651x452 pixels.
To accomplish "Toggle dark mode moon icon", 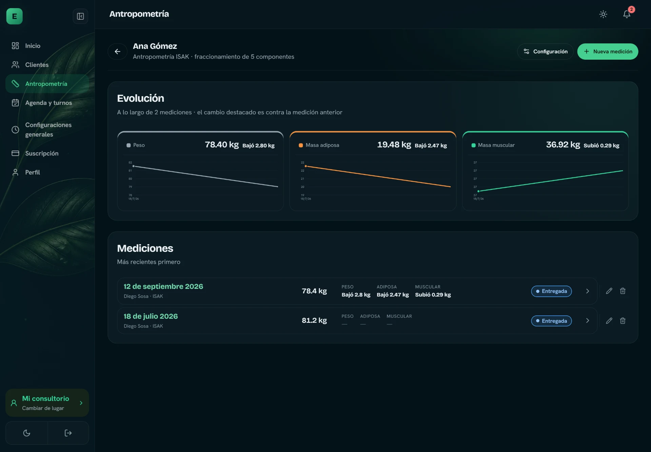I will (27, 433).
